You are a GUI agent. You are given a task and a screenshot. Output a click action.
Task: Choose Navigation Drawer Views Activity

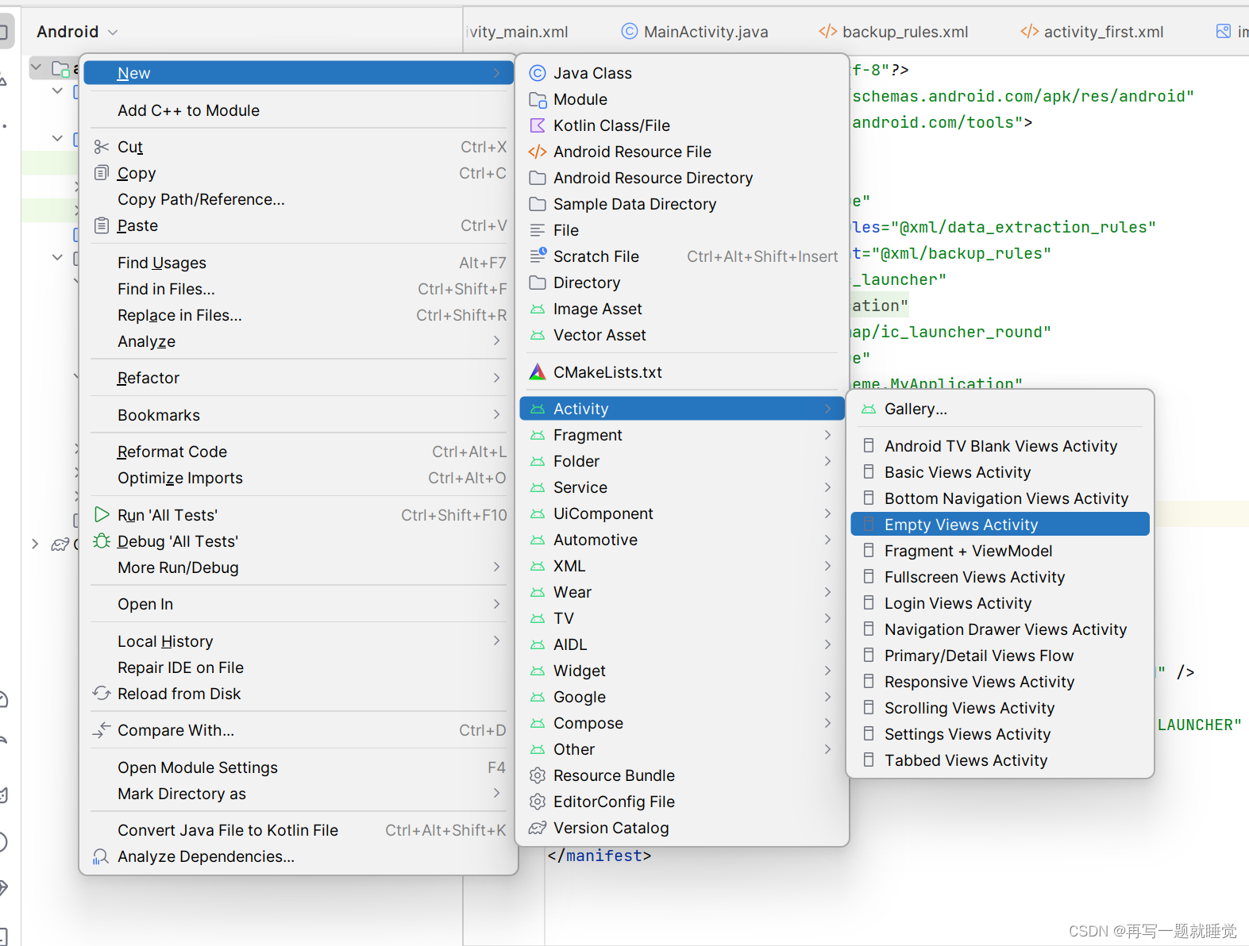click(x=1000, y=629)
